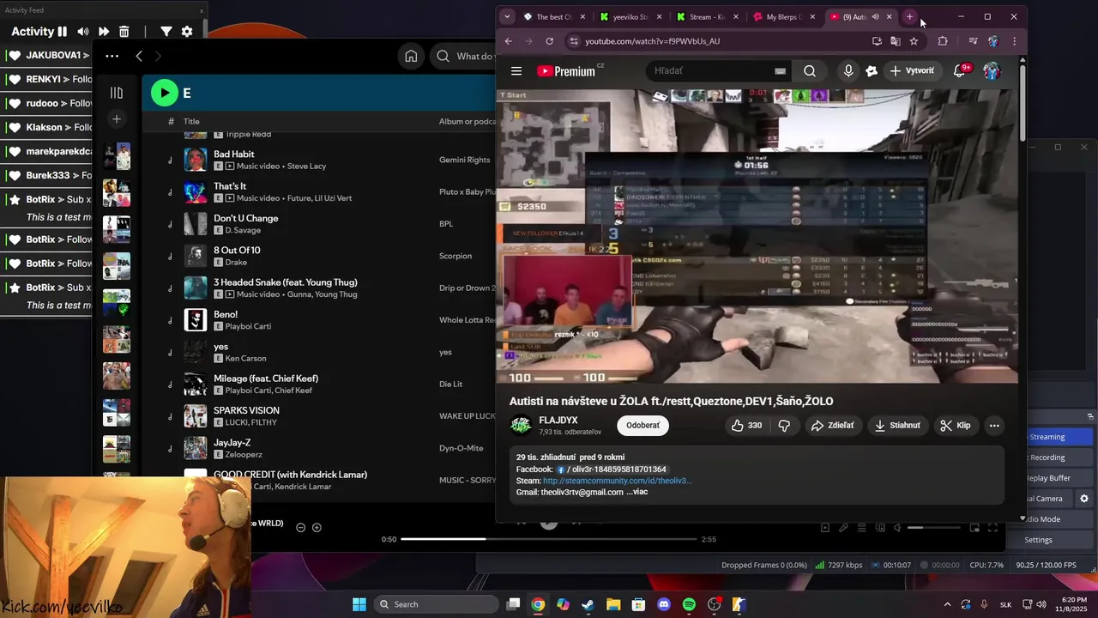Open Chrome tab search dropdown
1098x618 pixels.
tap(507, 16)
